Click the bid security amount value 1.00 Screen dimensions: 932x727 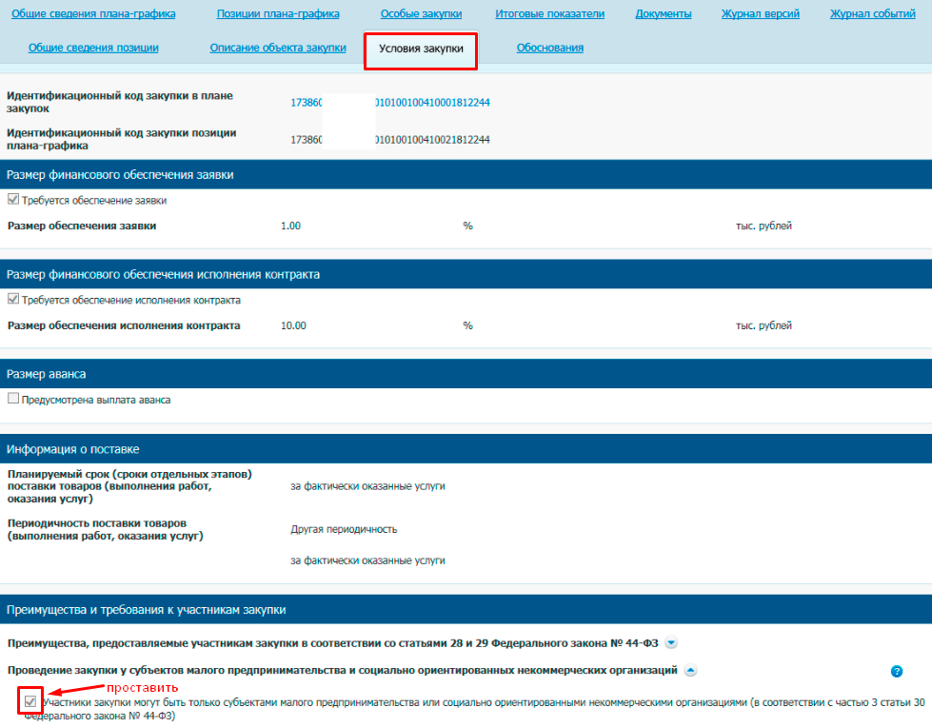[x=291, y=226]
